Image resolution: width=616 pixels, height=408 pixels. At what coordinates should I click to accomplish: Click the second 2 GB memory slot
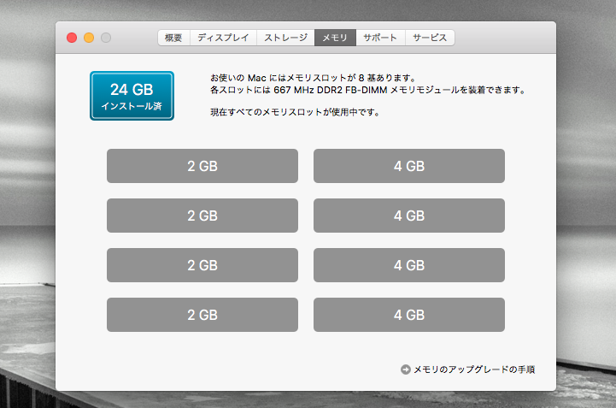[202, 216]
